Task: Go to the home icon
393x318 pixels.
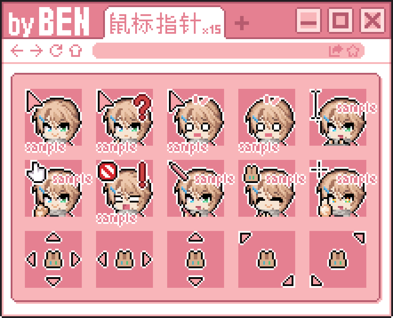Action: click(76, 51)
